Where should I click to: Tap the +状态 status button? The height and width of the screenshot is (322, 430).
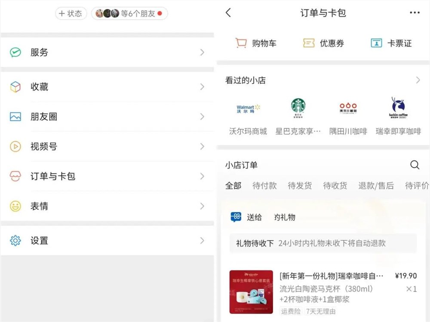pyautogui.click(x=71, y=13)
